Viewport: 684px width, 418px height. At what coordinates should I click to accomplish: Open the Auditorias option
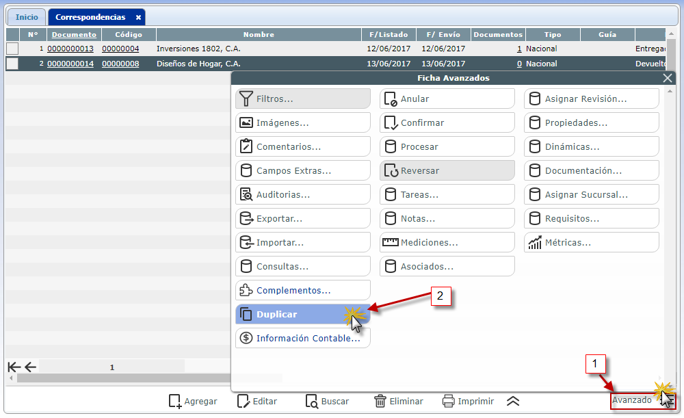pos(303,194)
